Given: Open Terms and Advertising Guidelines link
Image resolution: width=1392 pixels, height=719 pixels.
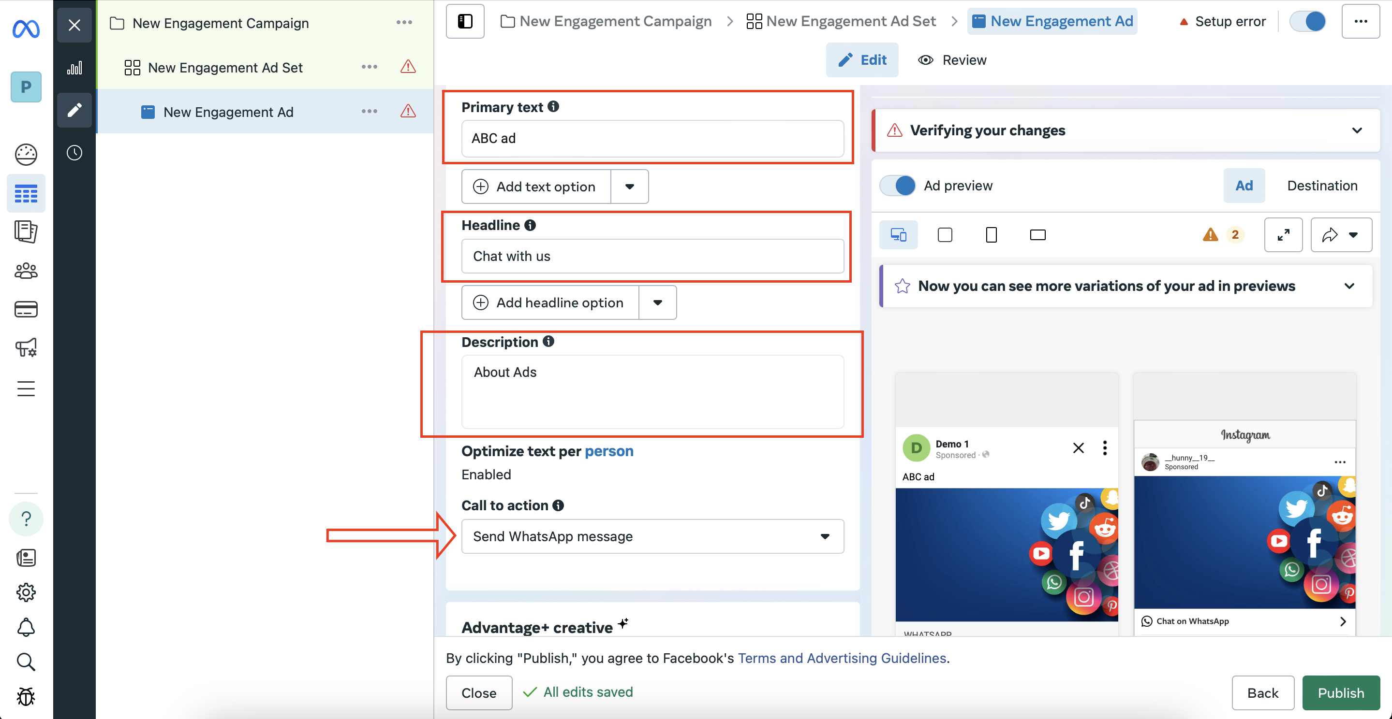Looking at the screenshot, I should pyautogui.click(x=842, y=659).
